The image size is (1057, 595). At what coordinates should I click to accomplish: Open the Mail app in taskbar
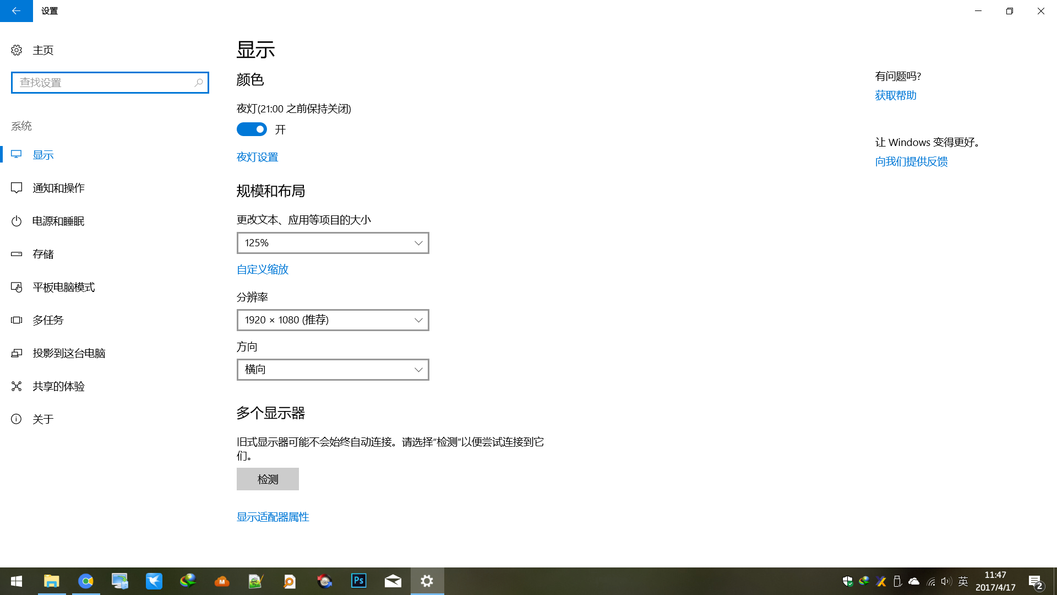393,581
